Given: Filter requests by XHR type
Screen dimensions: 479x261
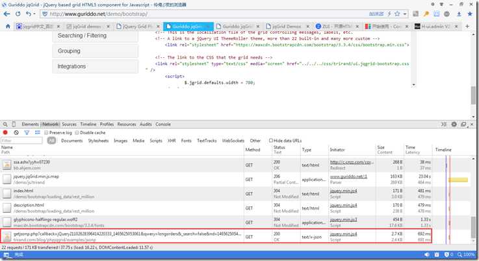Looking at the screenshot, I should [172, 140].
